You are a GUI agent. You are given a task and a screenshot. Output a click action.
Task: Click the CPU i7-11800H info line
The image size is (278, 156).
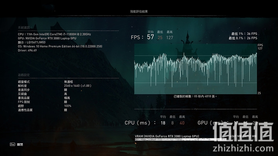pyautogui.click(x=54, y=34)
